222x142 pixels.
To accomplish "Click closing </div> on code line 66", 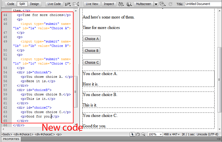I will 19,125.
